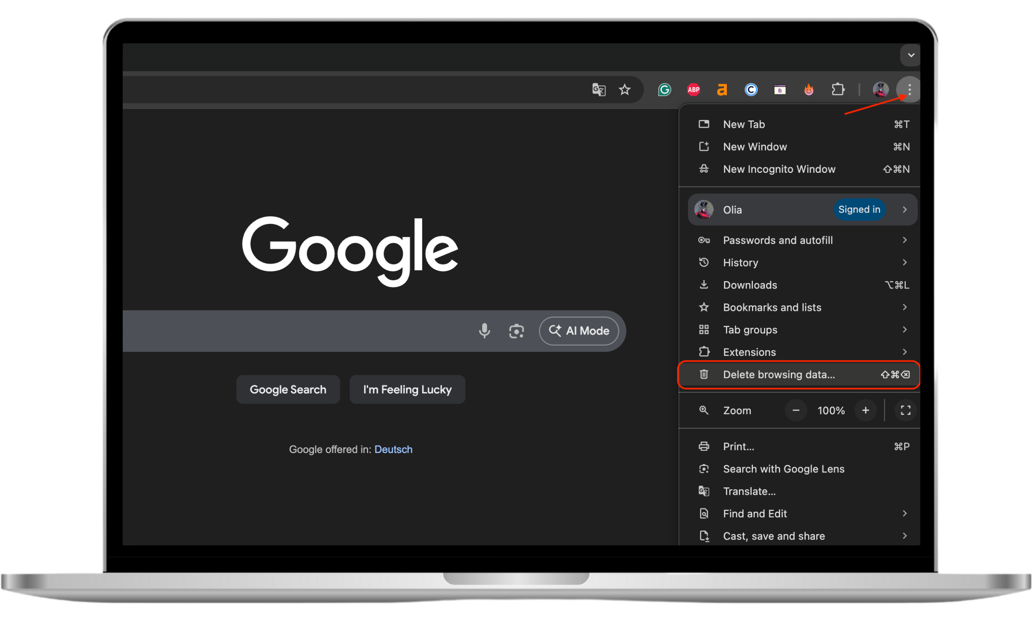Viewport: 1033px width, 620px height.
Task: Bookmark this page using the star icon
Action: click(625, 89)
